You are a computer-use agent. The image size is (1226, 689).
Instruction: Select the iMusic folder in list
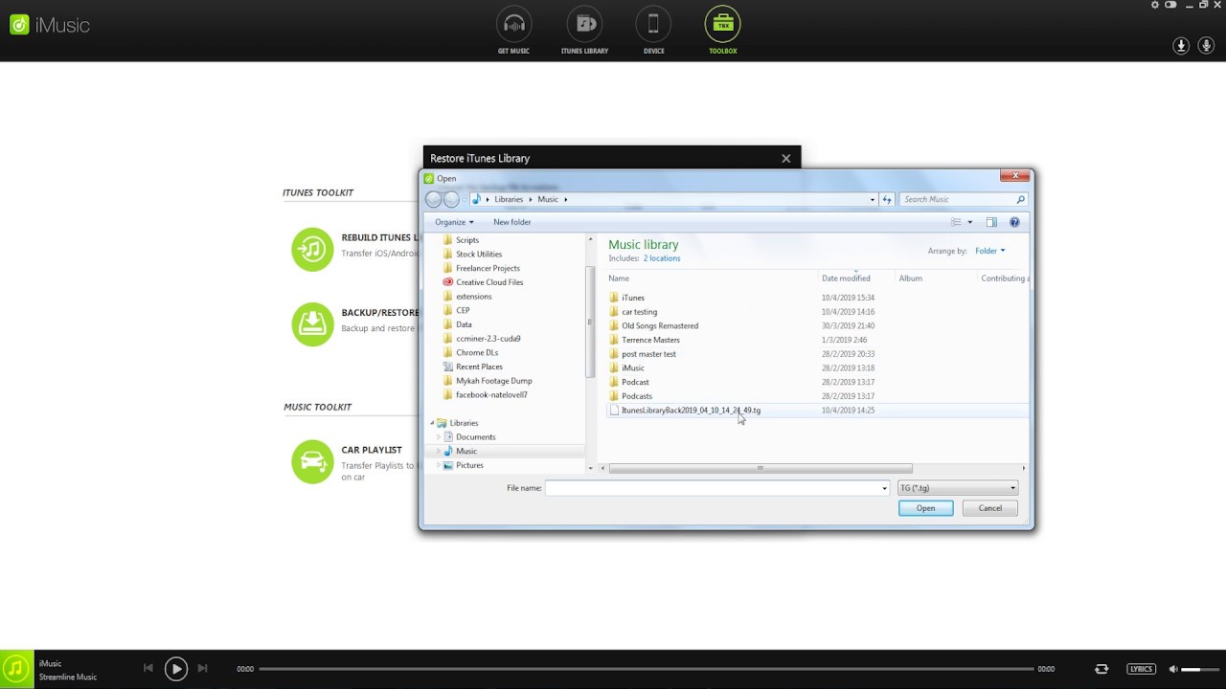pos(632,367)
